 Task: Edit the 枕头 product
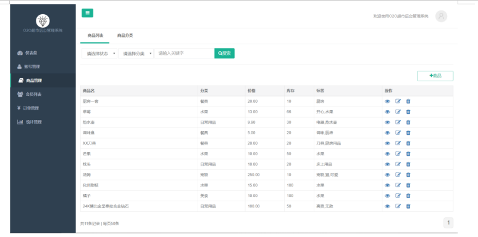398,164
